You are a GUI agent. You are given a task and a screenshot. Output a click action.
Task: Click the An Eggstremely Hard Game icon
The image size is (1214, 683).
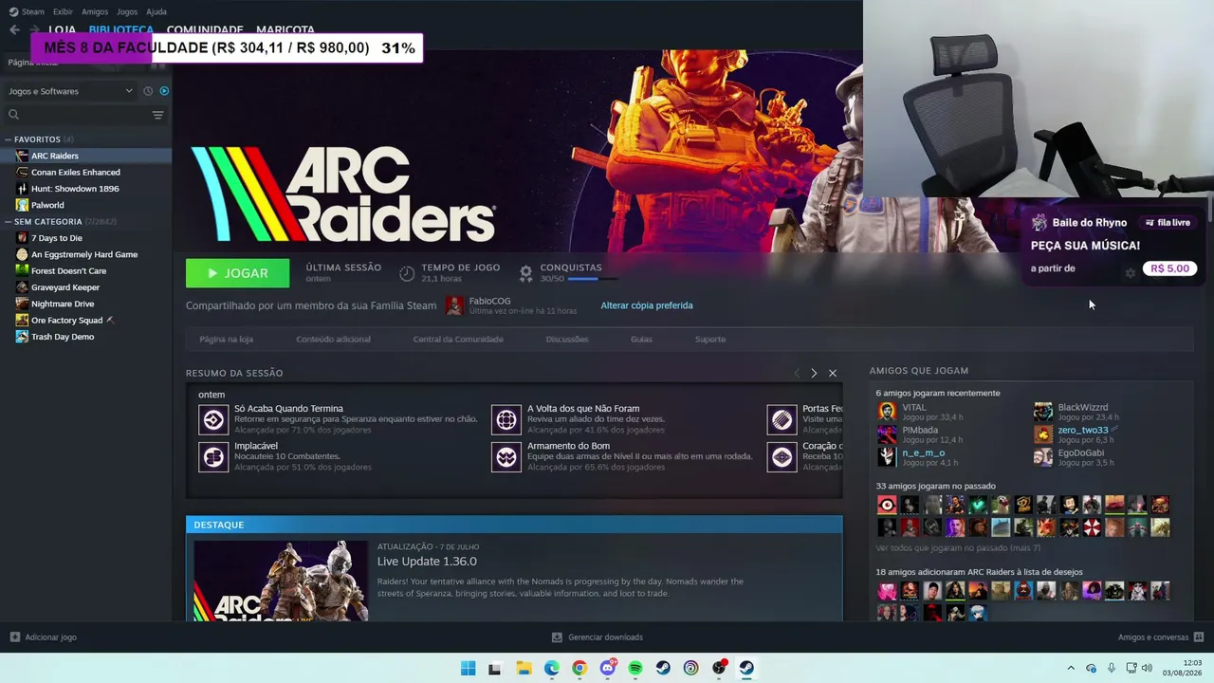point(23,254)
